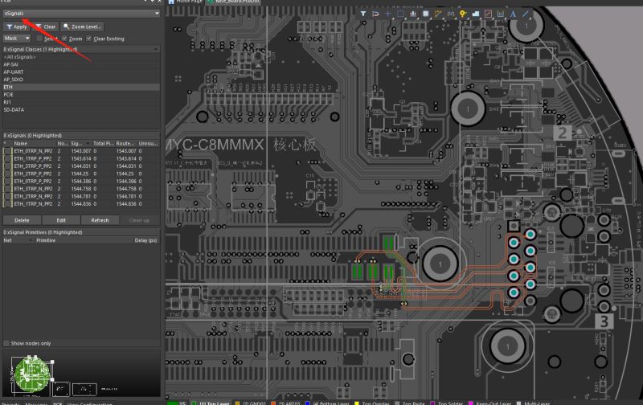Toggle the Zoom checkbox
643x405 pixels.
tap(65, 39)
